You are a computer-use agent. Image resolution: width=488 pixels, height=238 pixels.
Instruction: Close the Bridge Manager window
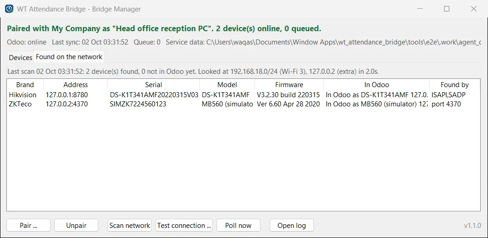(x=474, y=9)
